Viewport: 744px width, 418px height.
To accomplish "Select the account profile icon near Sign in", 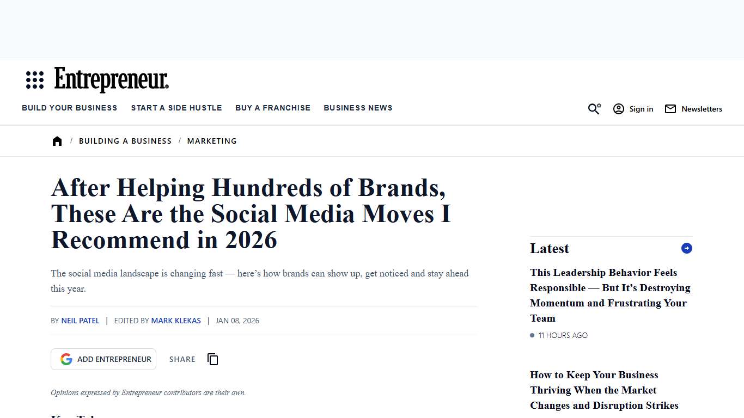I will (x=619, y=109).
